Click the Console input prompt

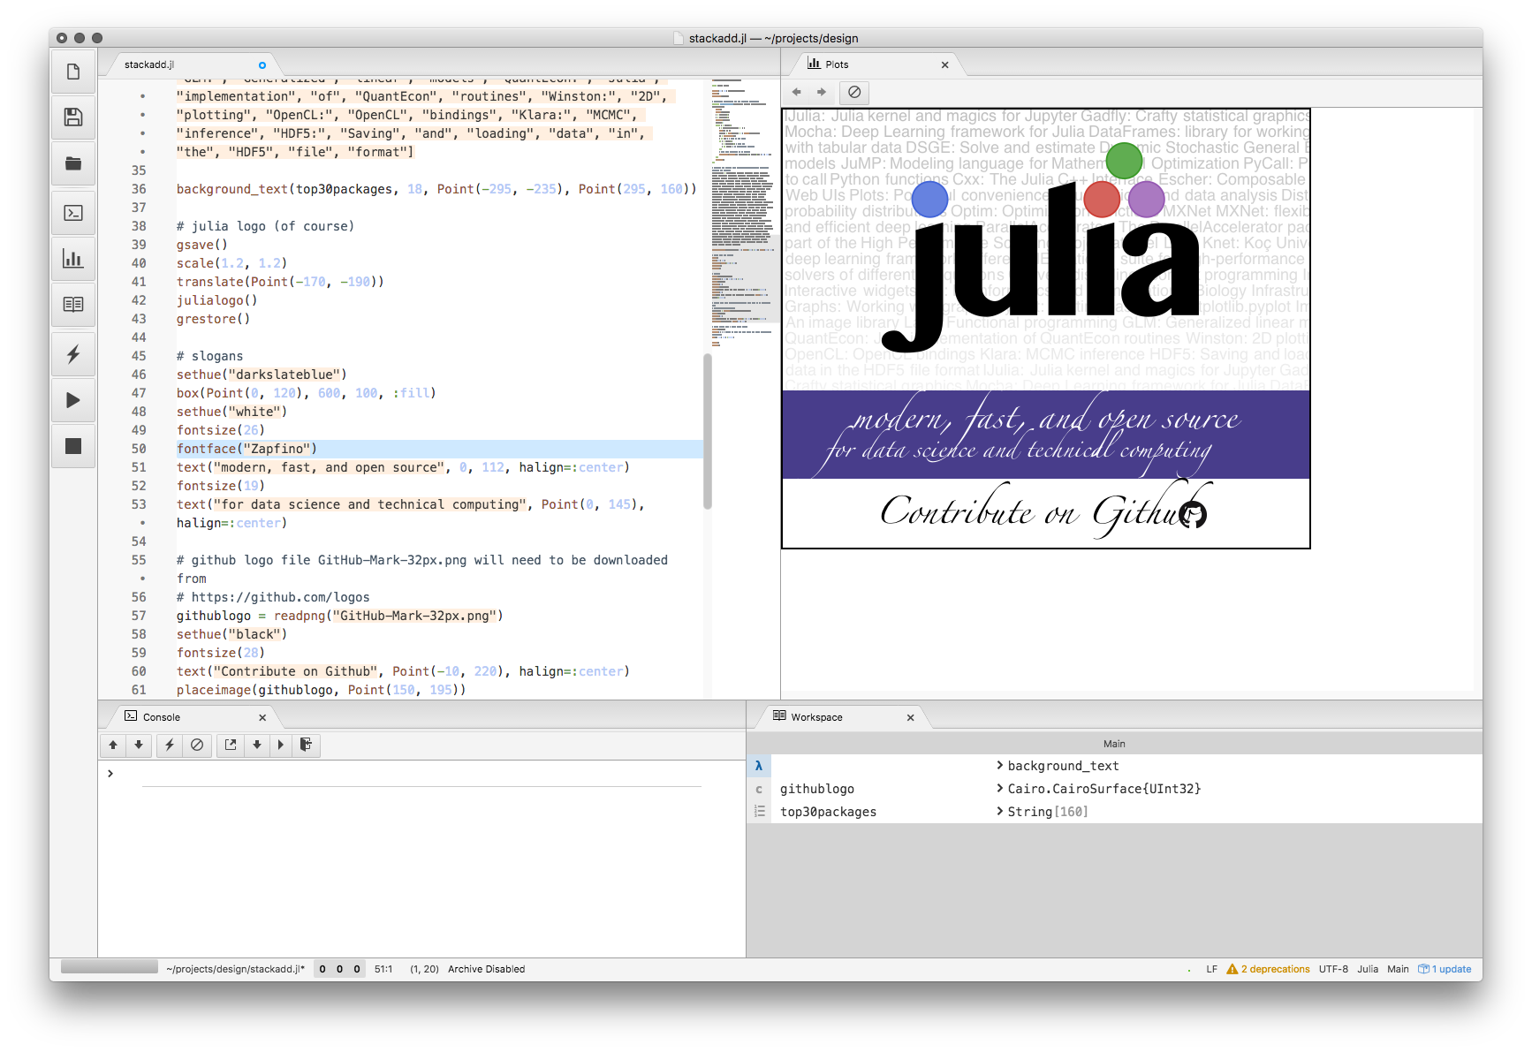[x=421, y=774]
